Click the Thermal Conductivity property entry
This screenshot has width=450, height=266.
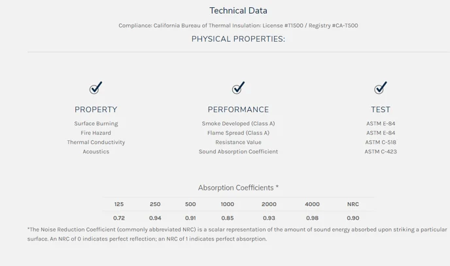[x=96, y=142]
